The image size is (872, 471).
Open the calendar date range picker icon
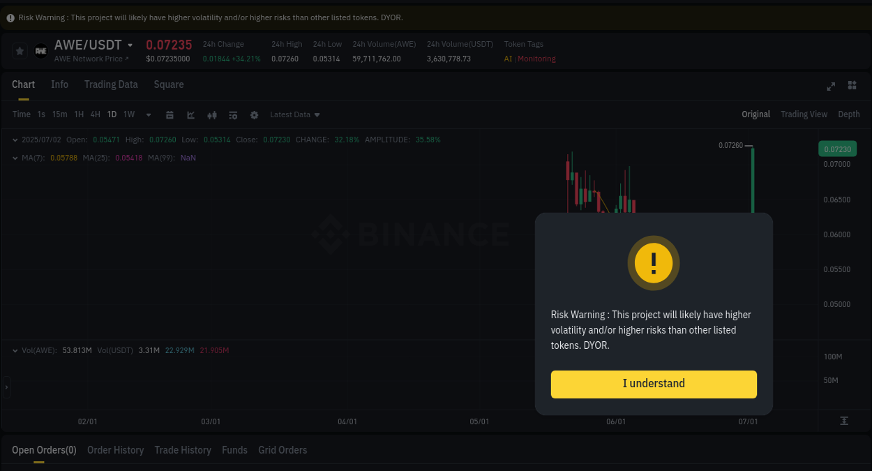pyautogui.click(x=170, y=114)
